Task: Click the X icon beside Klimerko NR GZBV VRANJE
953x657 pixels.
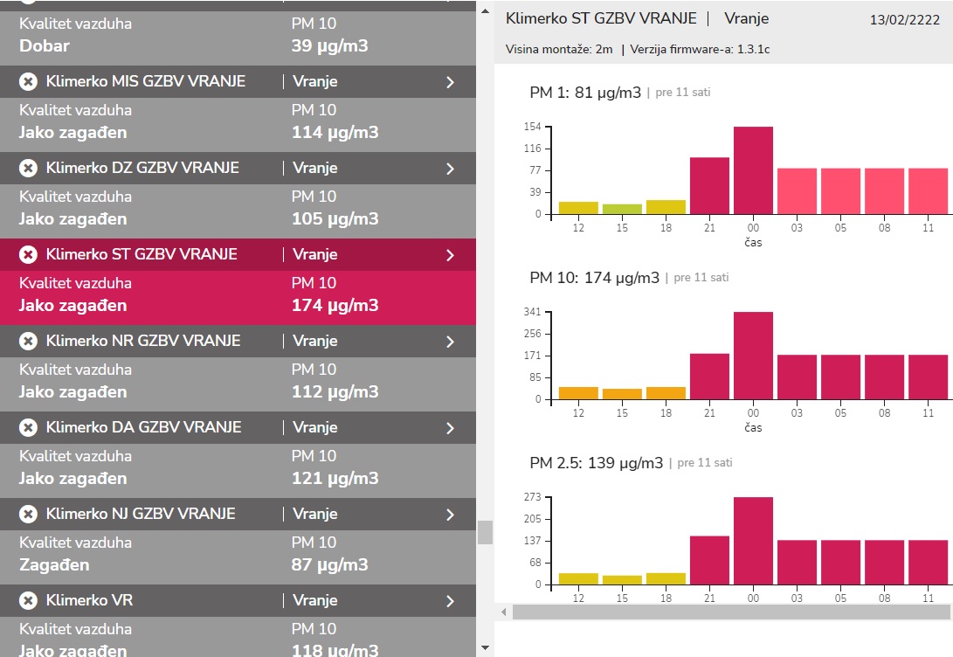Action: [x=28, y=341]
